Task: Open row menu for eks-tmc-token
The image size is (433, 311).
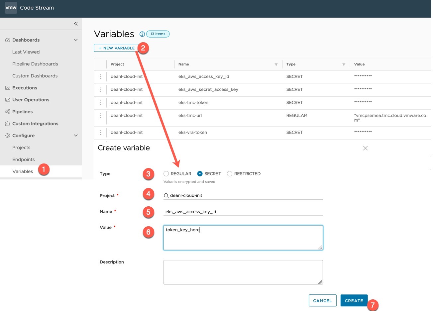Action: 101,103
